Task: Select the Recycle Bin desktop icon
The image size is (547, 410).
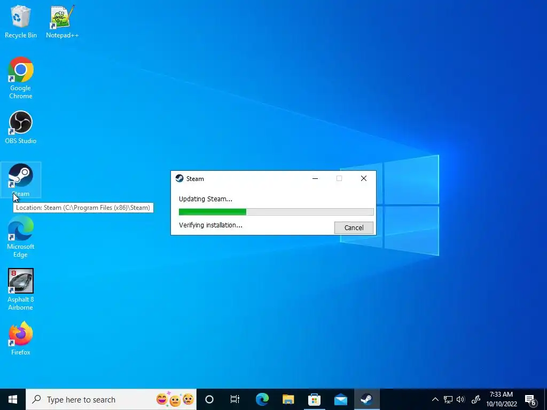Action: tap(21, 21)
